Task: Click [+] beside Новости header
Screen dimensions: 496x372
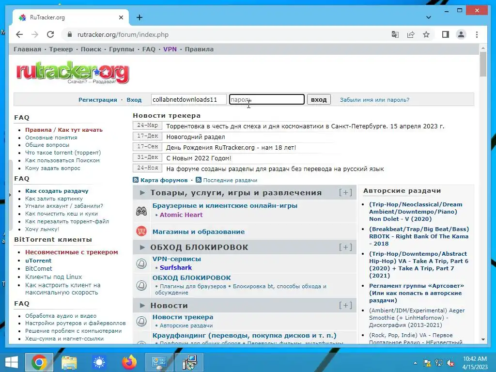Action: click(x=345, y=305)
